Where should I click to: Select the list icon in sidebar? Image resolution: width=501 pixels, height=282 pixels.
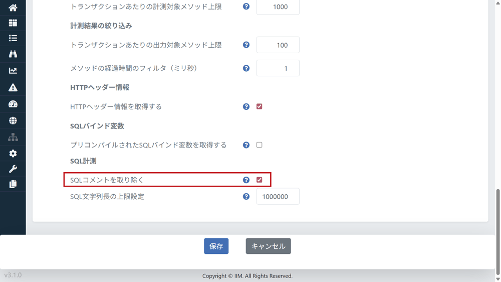click(x=13, y=38)
